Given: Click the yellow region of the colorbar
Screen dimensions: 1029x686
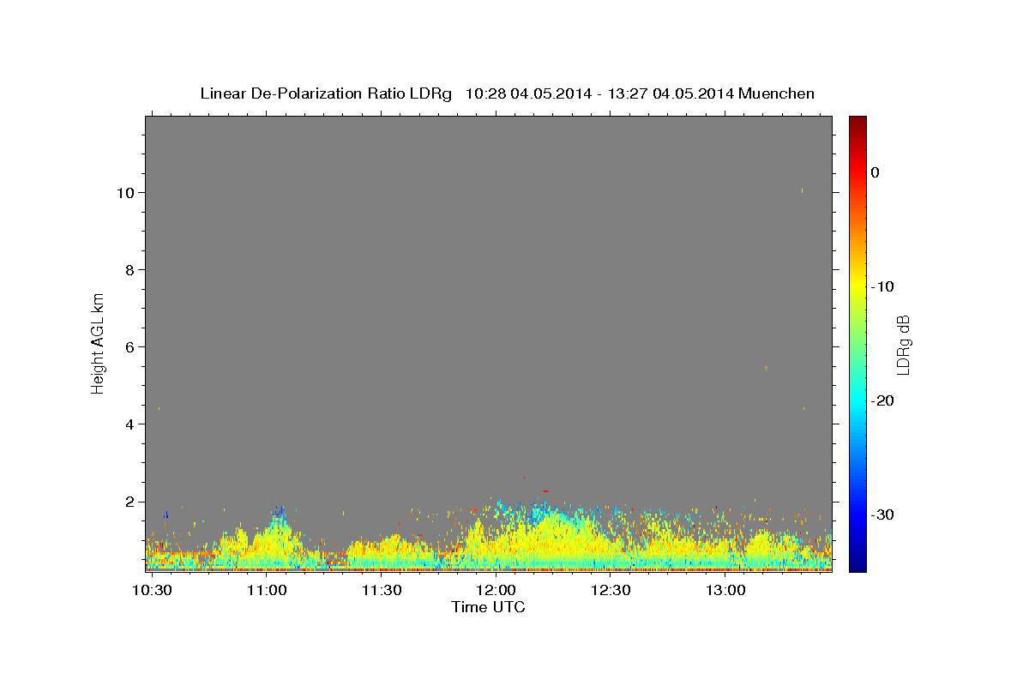Looking at the screenshot, I should click(x=857, y=287).
